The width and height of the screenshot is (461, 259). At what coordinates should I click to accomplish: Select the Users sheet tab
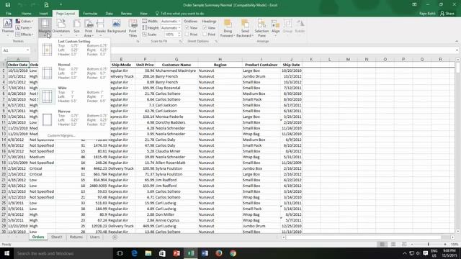(94, 237)
